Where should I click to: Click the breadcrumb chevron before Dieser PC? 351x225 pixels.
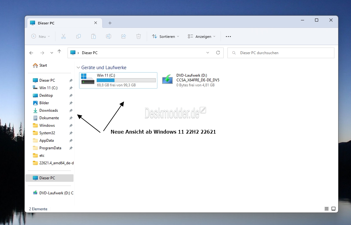[x=78, y=53]
